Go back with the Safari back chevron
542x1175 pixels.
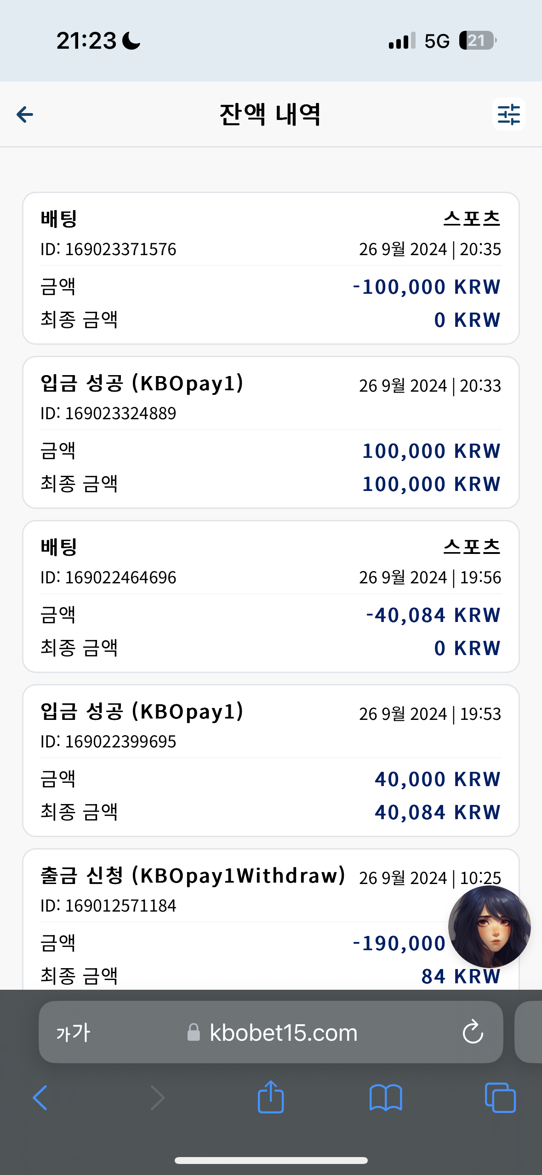coord(40,1098)
